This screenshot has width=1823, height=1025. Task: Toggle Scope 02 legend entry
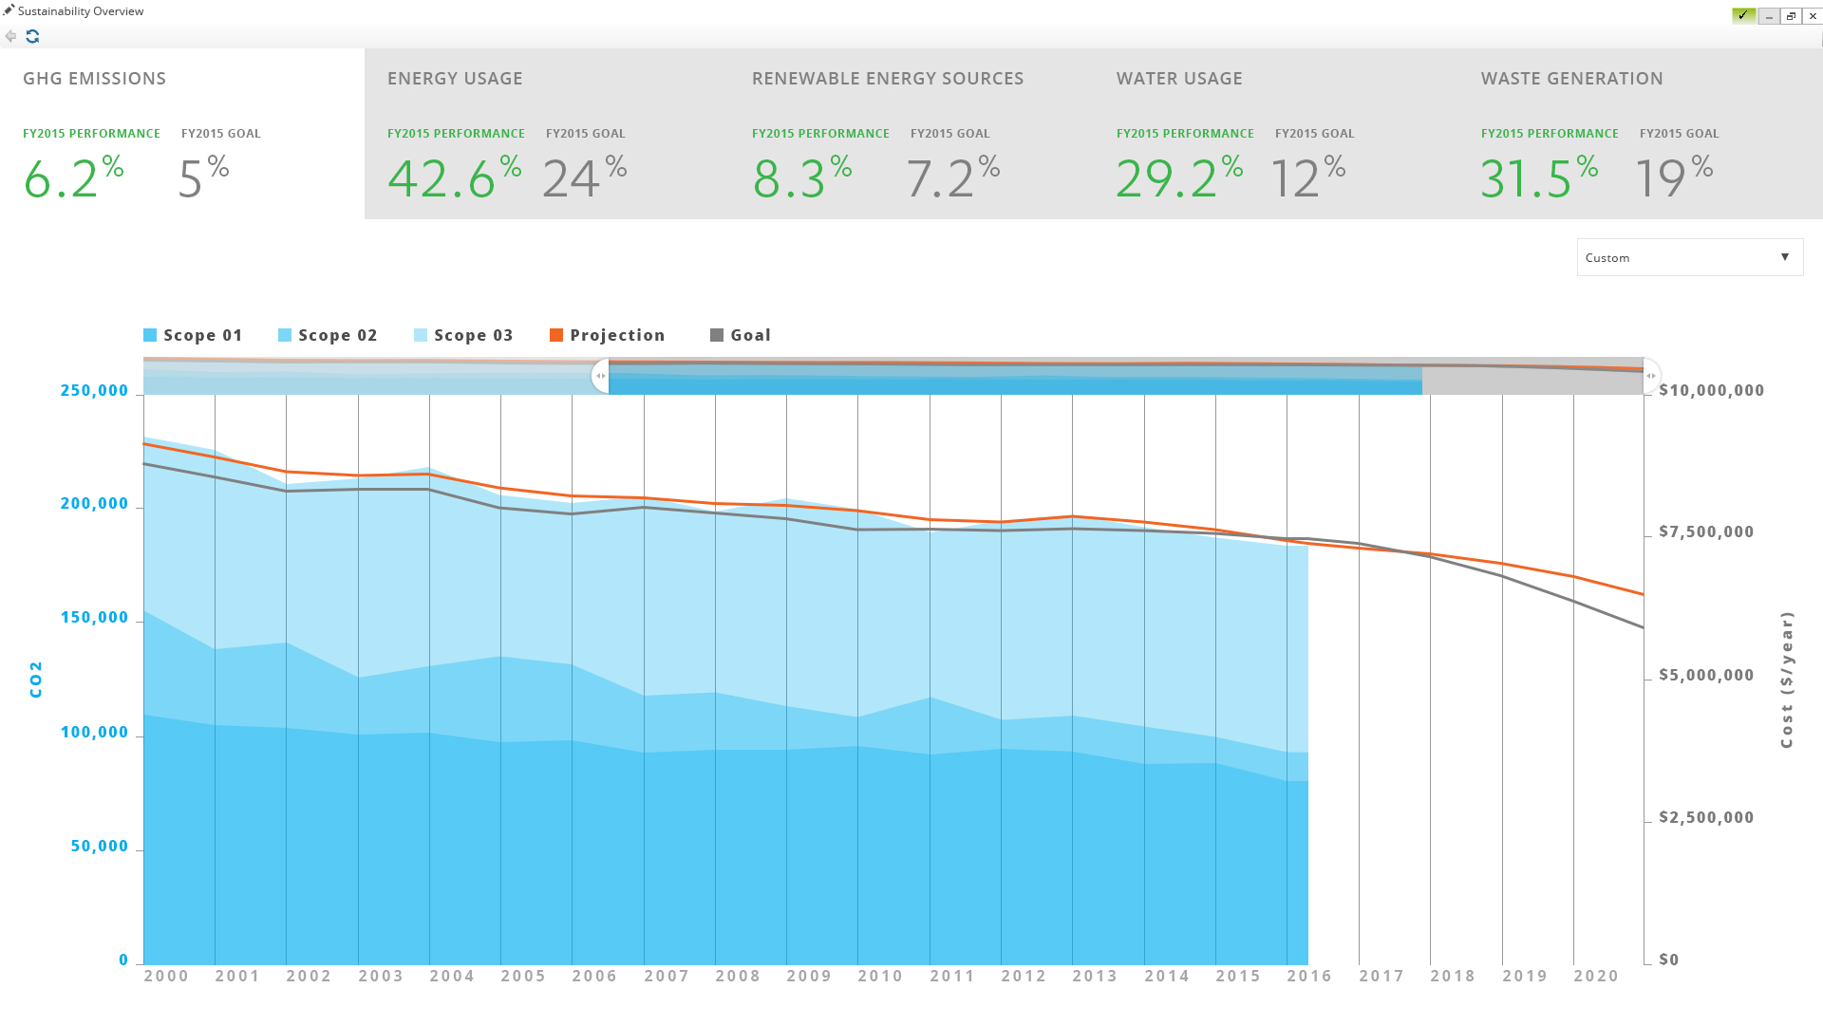(x=328, y=335)
